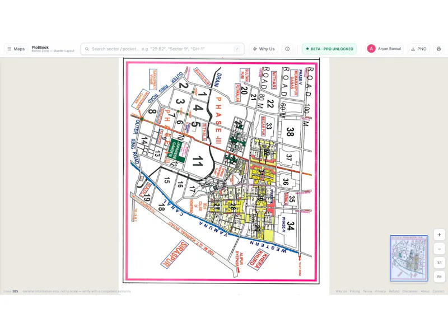Focus the sector/pocket search field

point(162,49)
